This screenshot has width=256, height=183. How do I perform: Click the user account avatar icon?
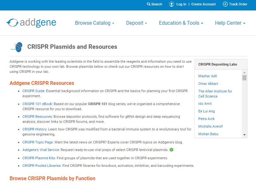[172, 4]
